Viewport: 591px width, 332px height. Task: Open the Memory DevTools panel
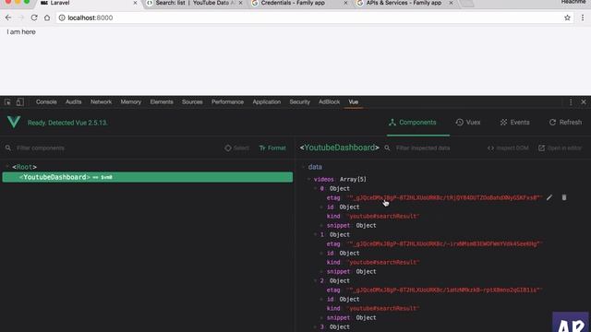[131, 102]
